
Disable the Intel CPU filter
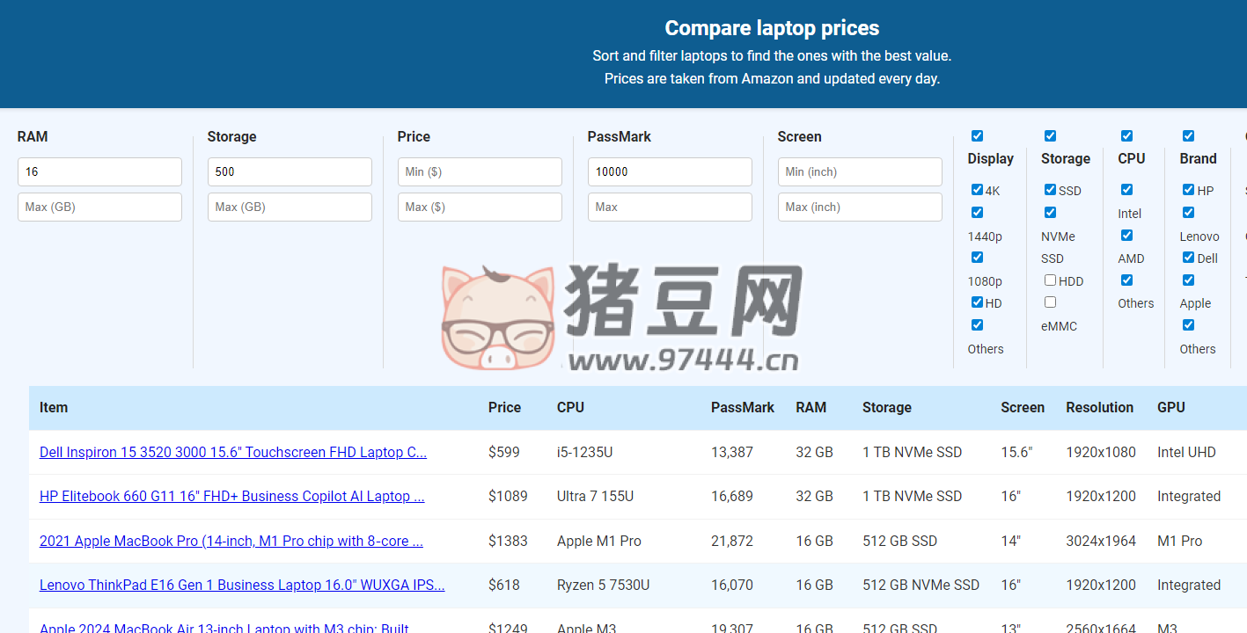click(x=1126, y=189)
